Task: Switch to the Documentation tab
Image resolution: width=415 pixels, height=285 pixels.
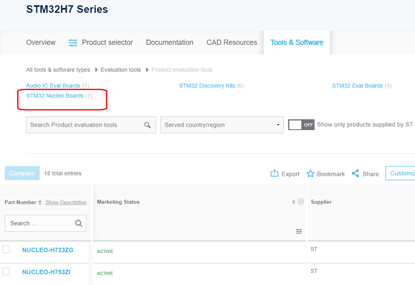Action: click(x=169, y=42)
